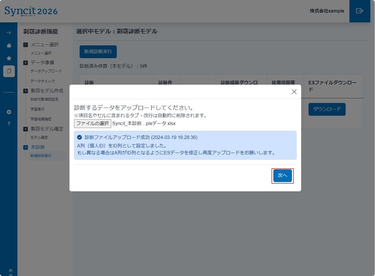The image size is (375, 276).
Task: Close the upload dialog with the X
Action: point(294,92)
